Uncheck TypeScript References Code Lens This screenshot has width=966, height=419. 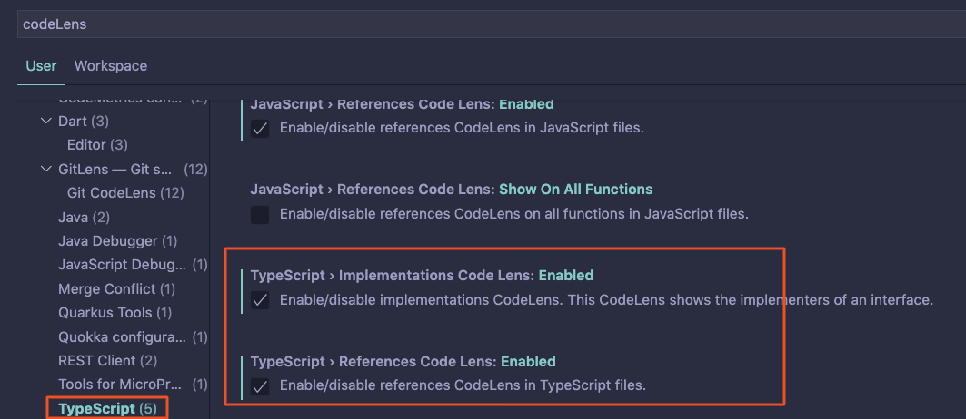[x=260, y=386]
